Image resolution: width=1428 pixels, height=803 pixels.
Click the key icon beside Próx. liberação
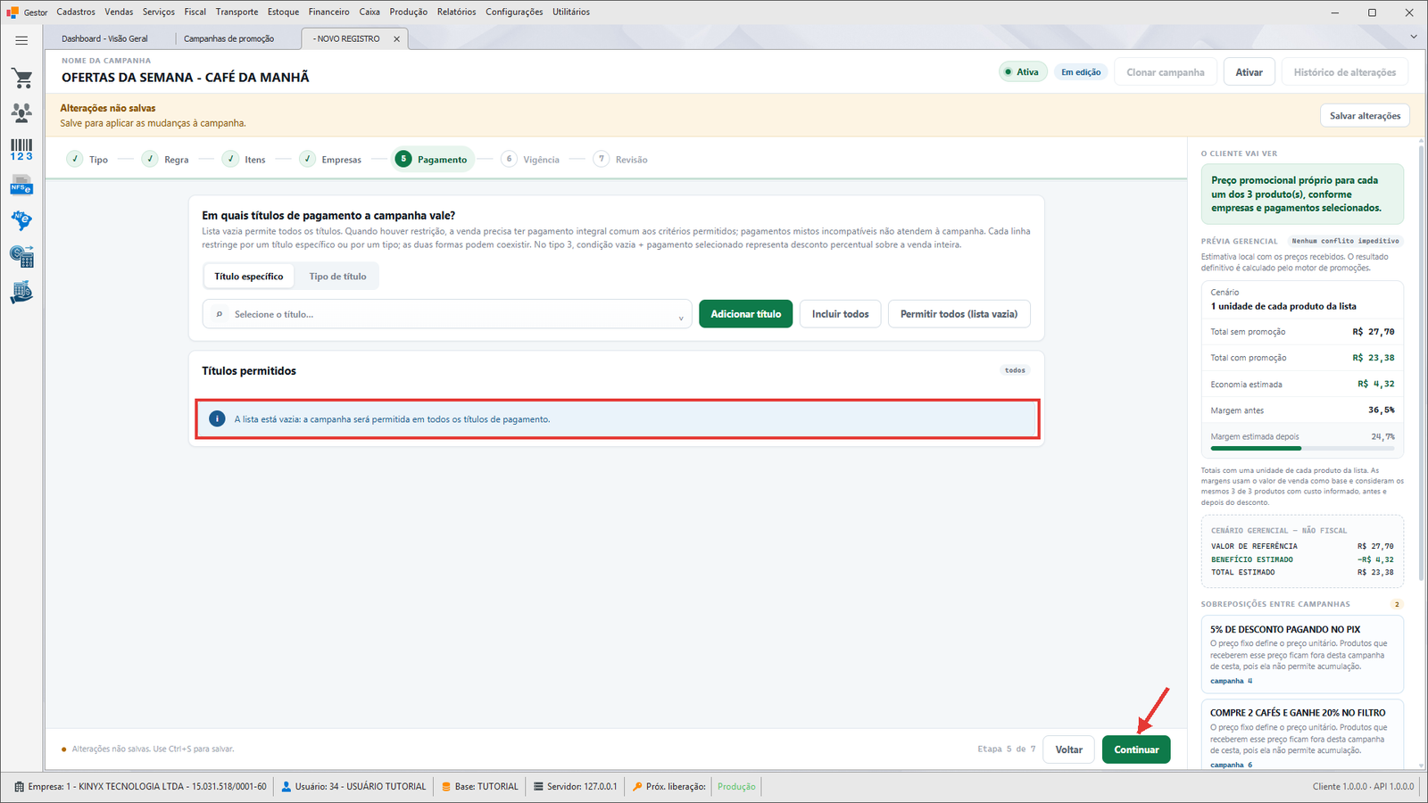637,787
